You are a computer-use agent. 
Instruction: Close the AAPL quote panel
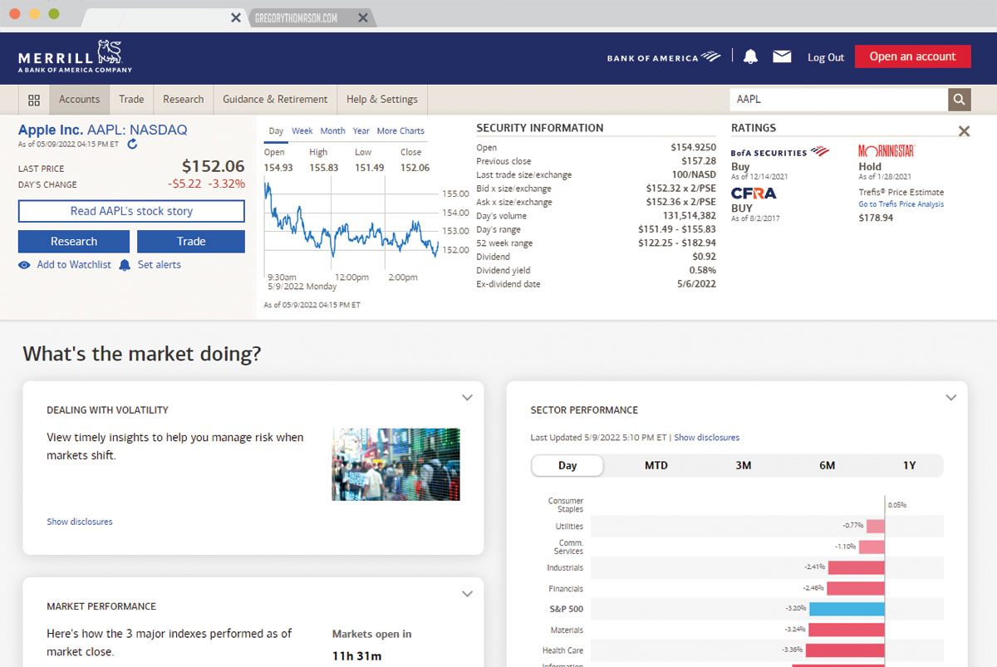964,131
